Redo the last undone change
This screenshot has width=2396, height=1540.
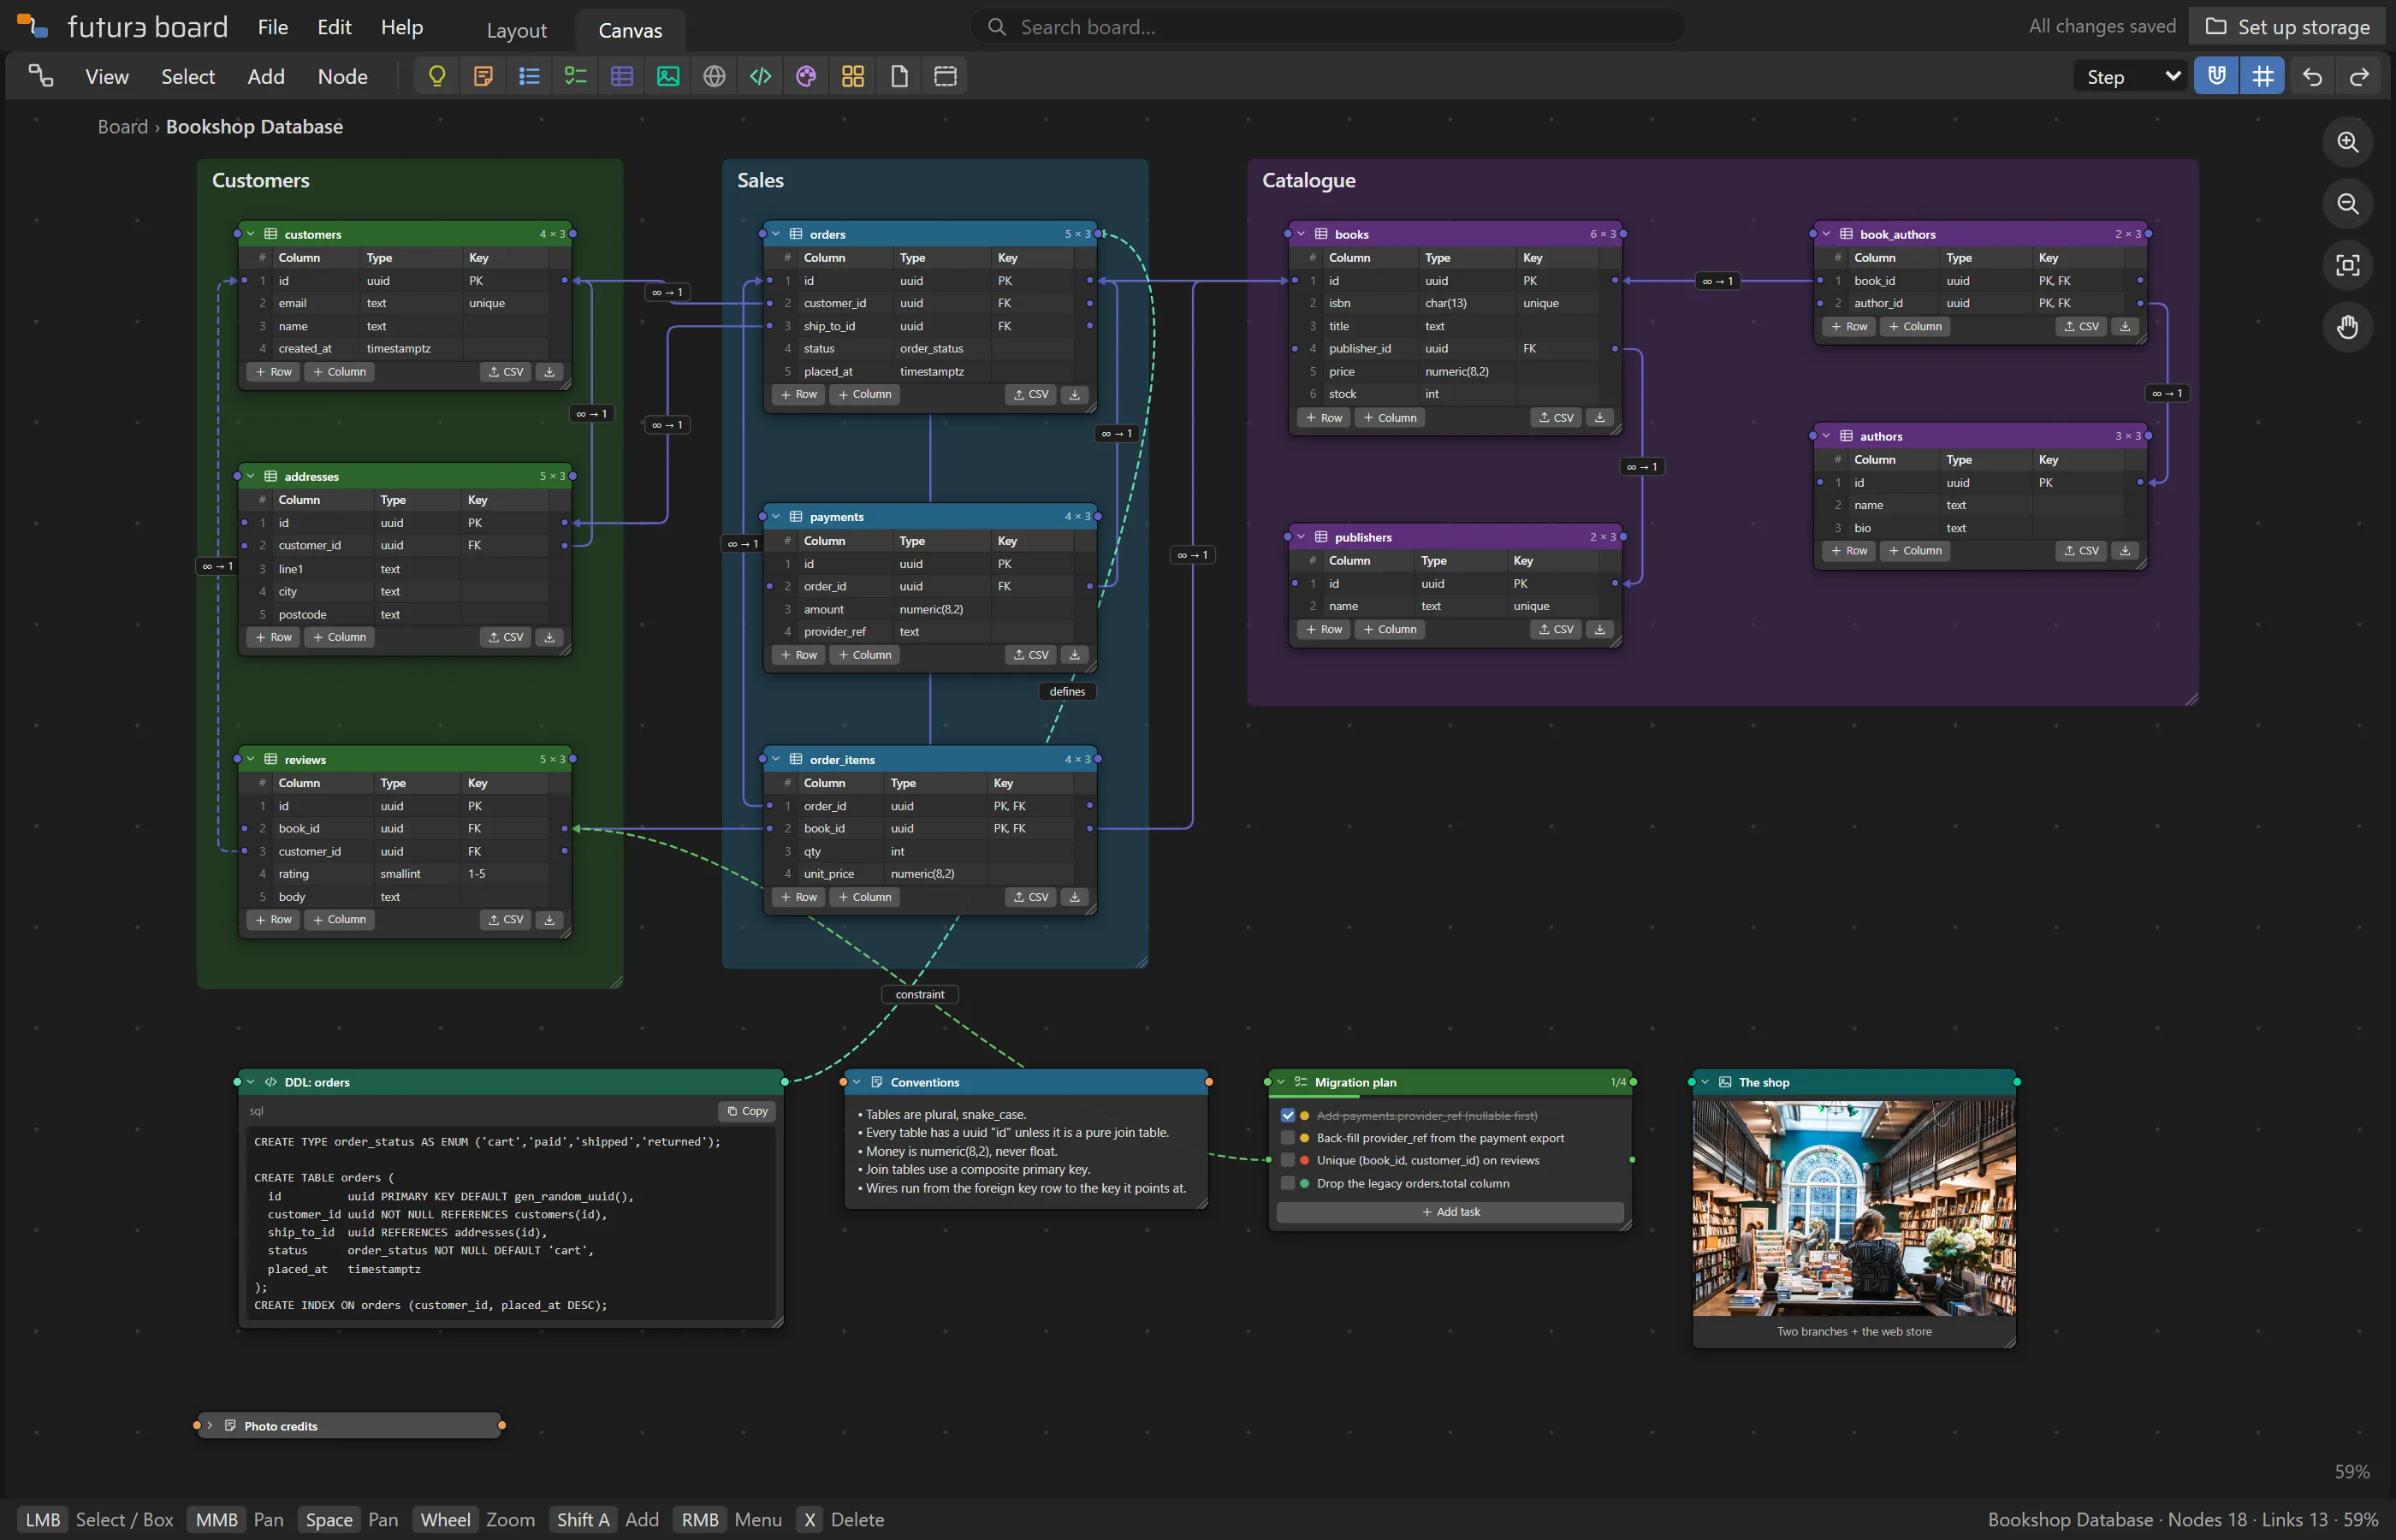(x=2358, y=76)
